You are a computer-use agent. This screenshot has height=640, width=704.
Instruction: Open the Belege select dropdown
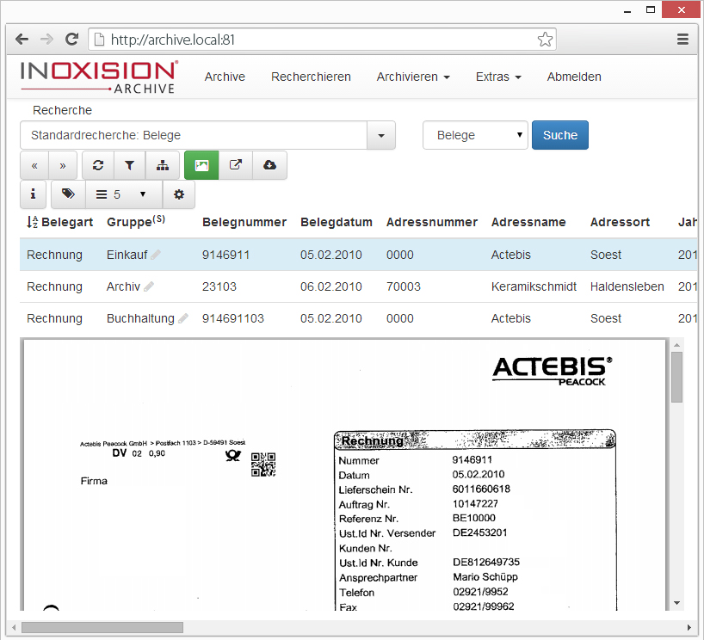pos(475,135)
